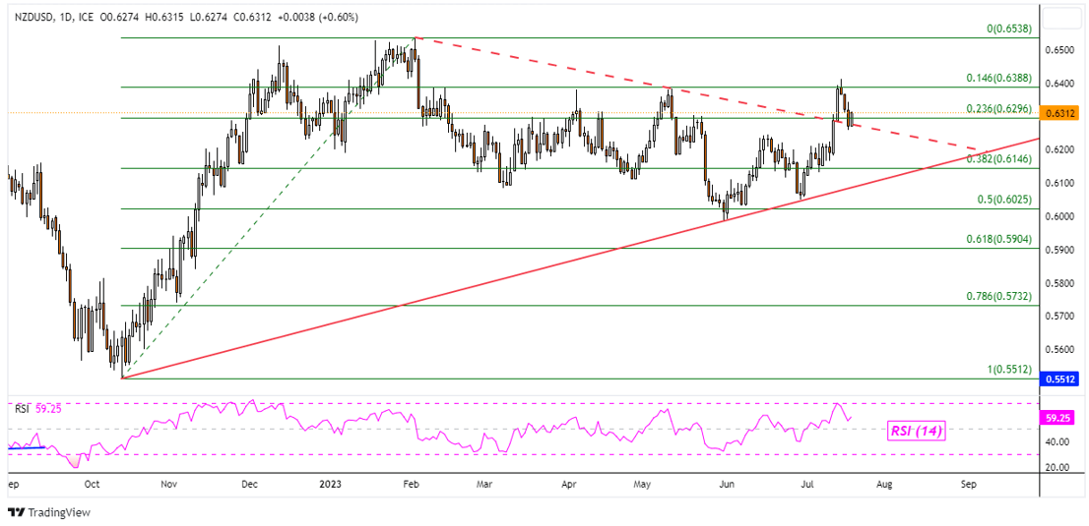The width and height of the screenshot is (1089, 526).
Task: Select the 1(0.5512) Fibonacci label
Action: [1007, 370]
